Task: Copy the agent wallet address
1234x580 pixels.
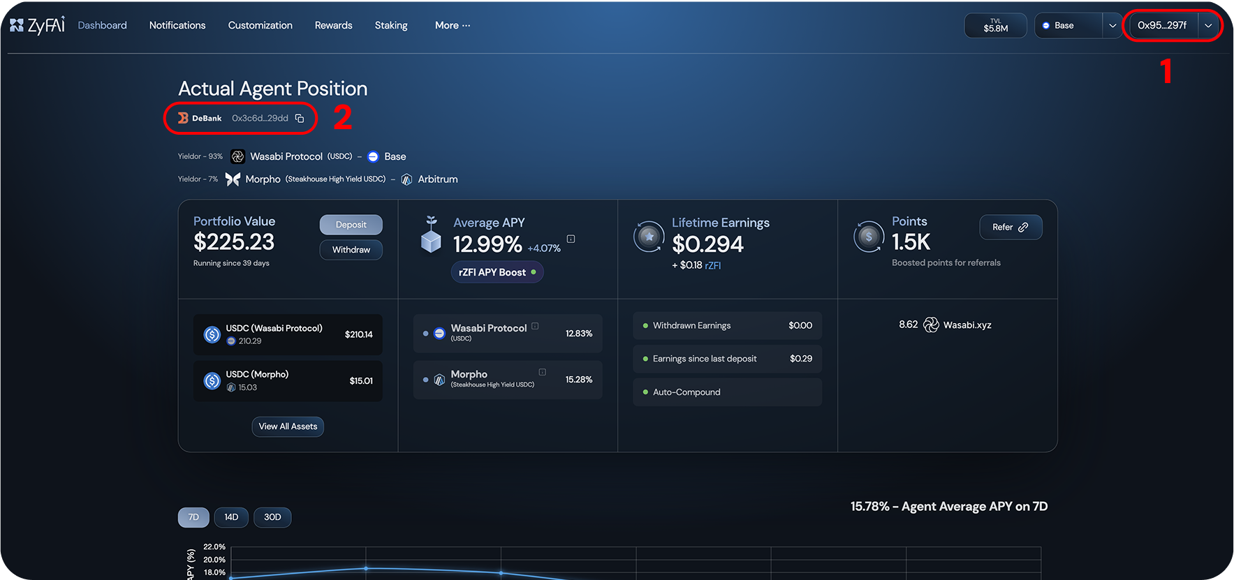Action: pyautogui.click(x=300, y=119)
